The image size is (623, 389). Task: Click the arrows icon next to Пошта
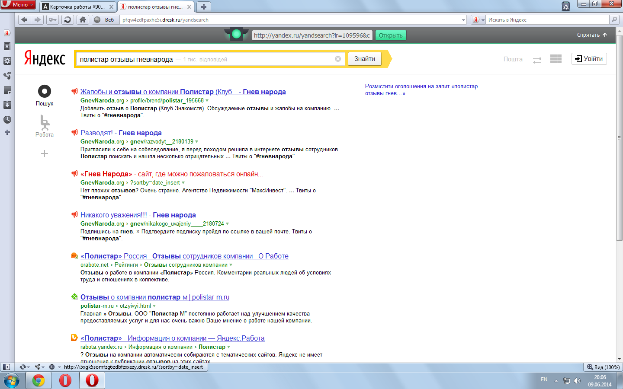pos(537,61)
